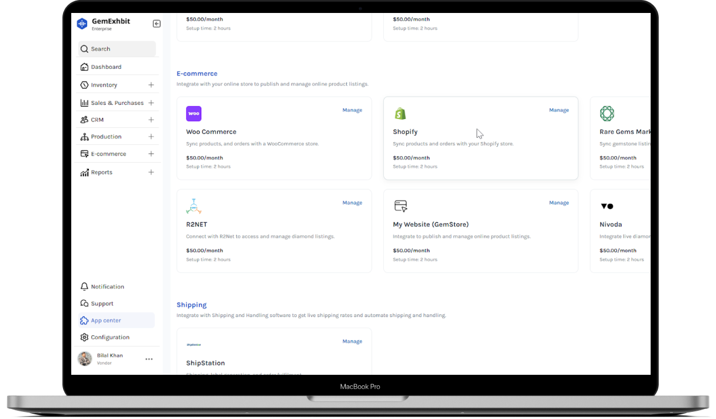Image resolution: width=716 pixels, height=419 pixels.
Task: Collapse the sidebar with the arrow icon
Action: coord(157,24)
